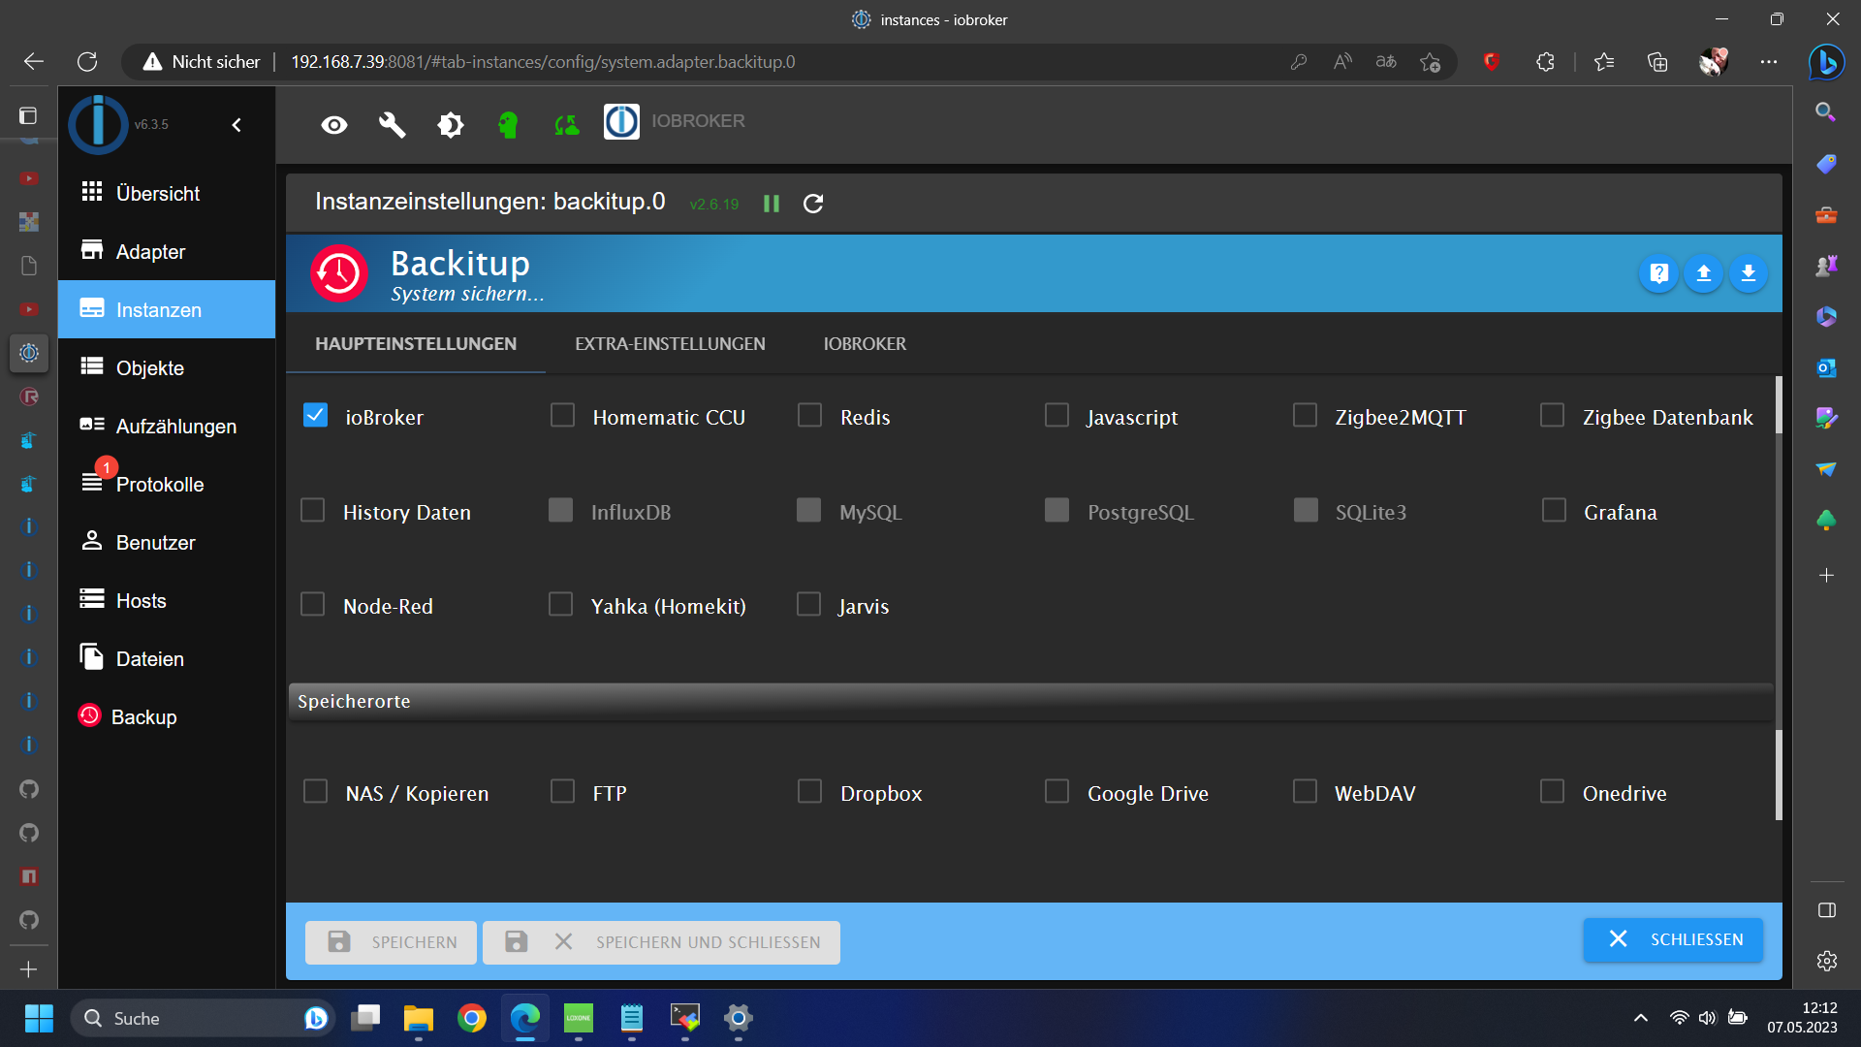Image resolution: width=1861 pixels, height=1047 pixels.
Task: Enable WebDAV storage checkbox
Action: (1305, 791)
